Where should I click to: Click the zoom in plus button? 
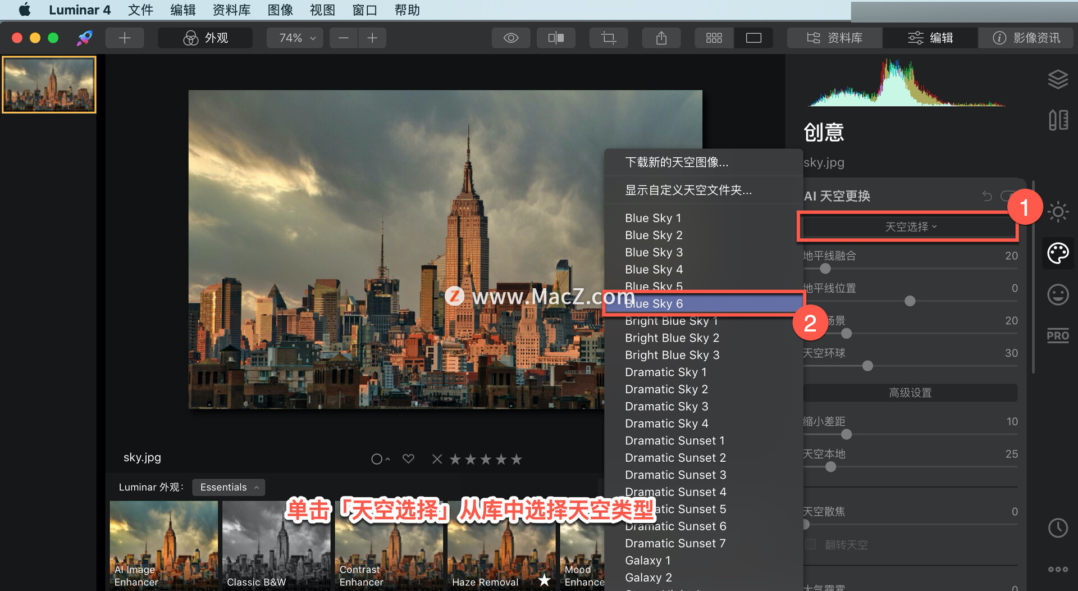point(372,38)
